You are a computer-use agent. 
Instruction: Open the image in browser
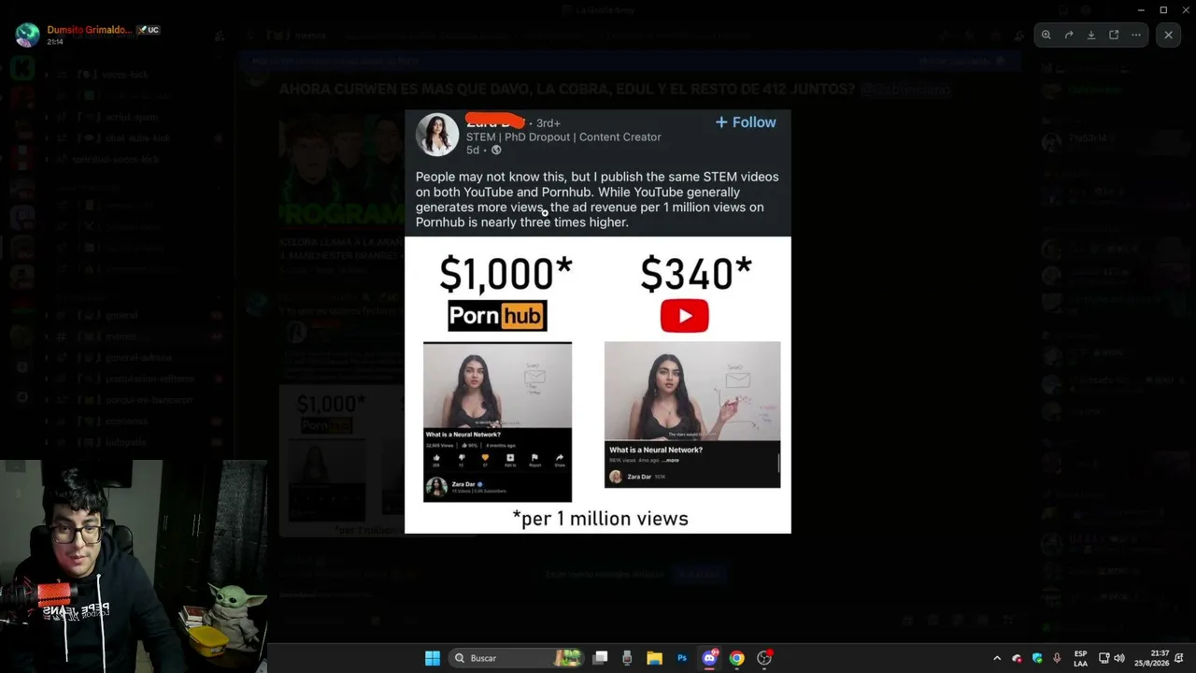(x=1114, y=35)
